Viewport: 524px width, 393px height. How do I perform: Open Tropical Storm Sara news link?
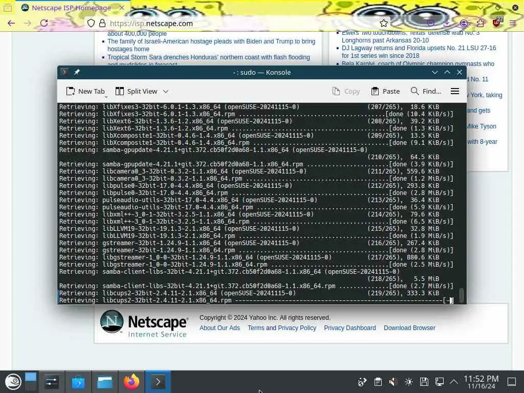point(209,61)
